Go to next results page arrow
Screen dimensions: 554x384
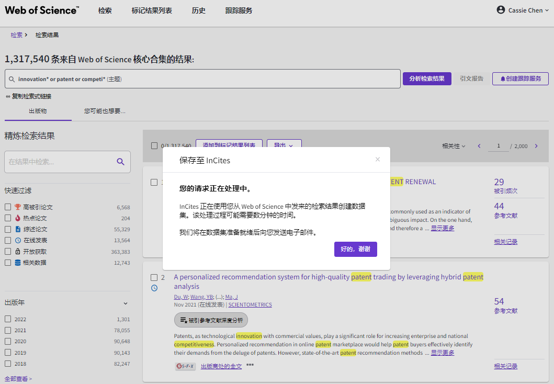tap(536, 146)
